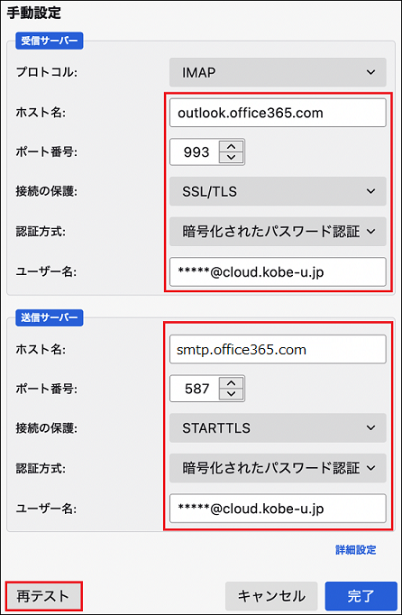Increase the incoming port number with up arrow
The image size is (402, 615).
click(x=232, y=146)
